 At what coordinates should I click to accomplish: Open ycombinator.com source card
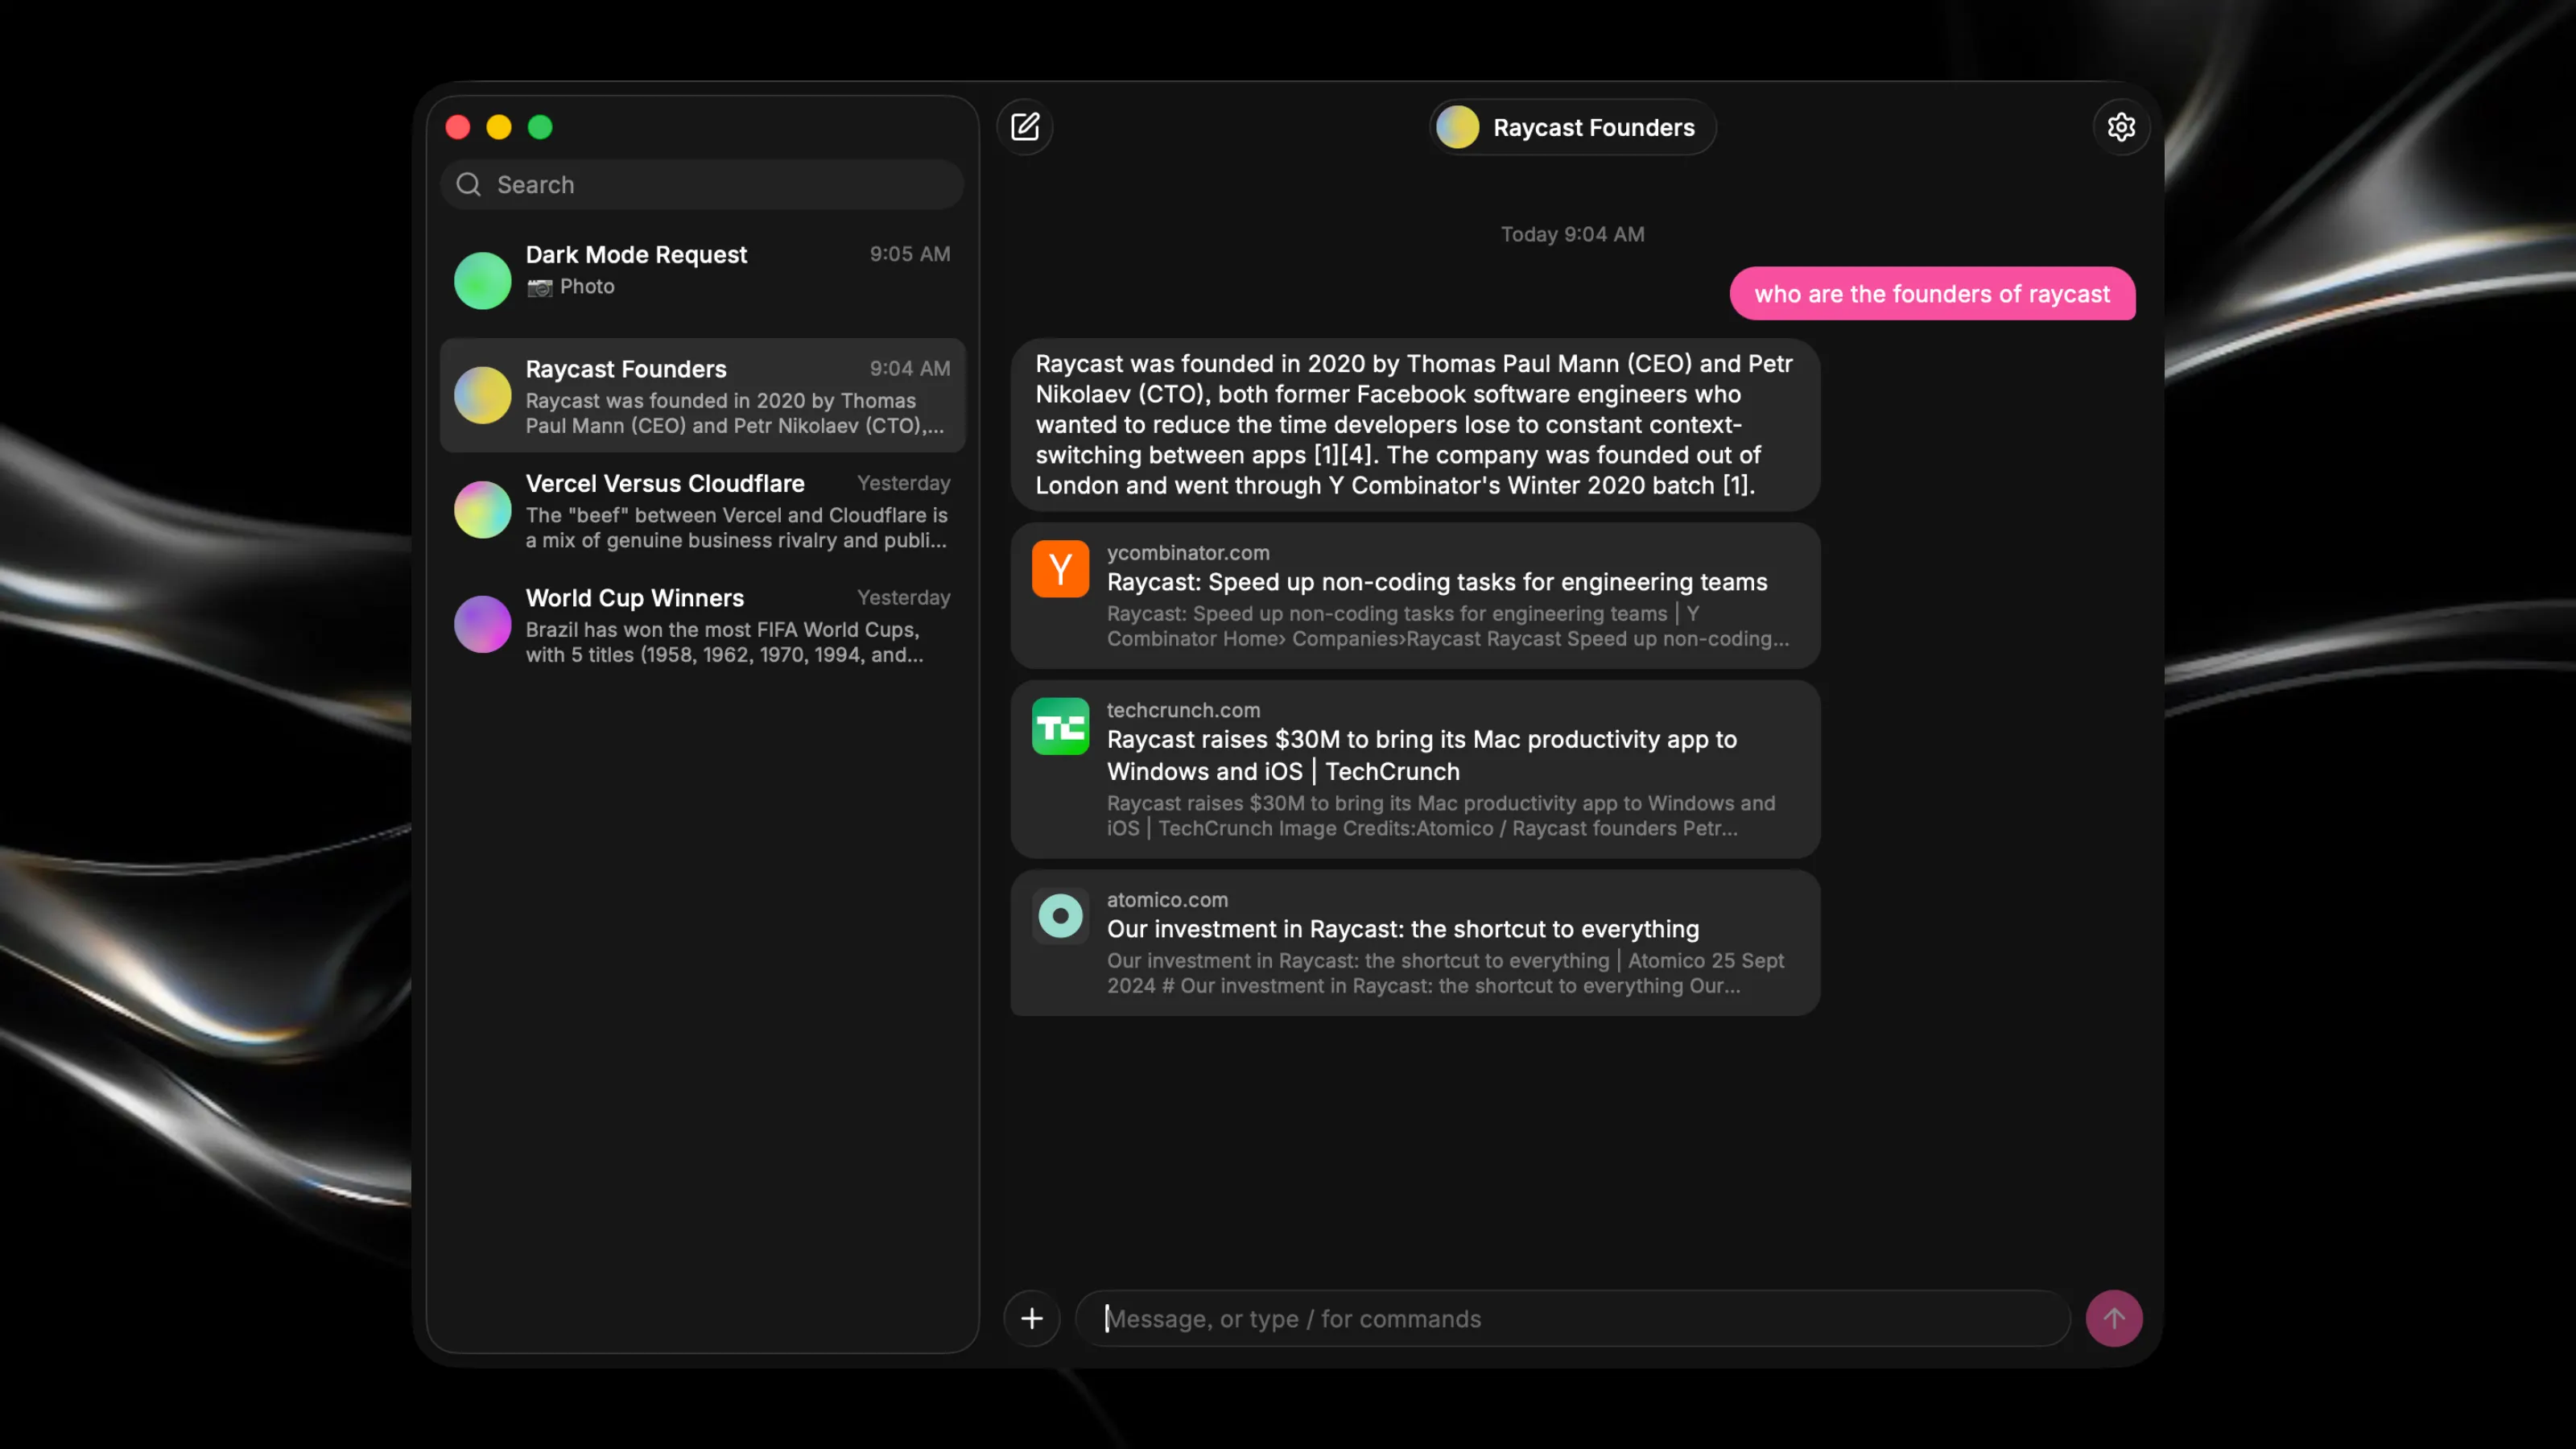(x=1415, y=596)
